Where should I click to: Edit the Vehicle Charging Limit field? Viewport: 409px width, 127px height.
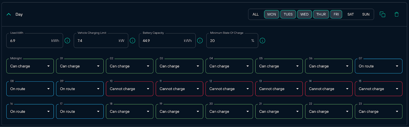click(x=101, y=40)
